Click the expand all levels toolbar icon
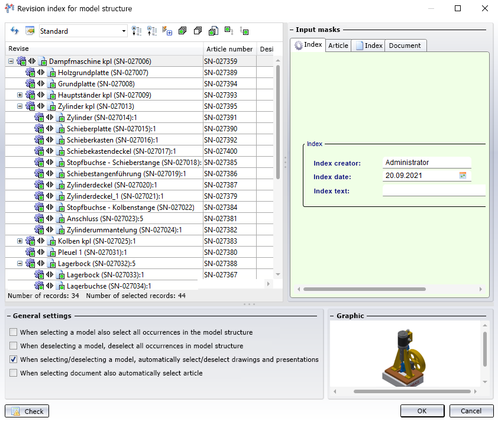Screen dimensions: 498x421 click(137, 31)
